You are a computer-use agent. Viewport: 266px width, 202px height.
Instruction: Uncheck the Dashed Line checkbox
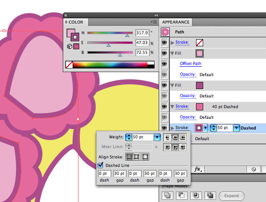(x=100, y=165)
